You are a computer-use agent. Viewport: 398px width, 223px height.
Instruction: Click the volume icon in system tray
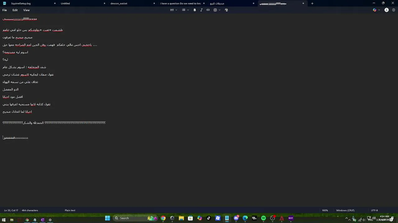374,218
